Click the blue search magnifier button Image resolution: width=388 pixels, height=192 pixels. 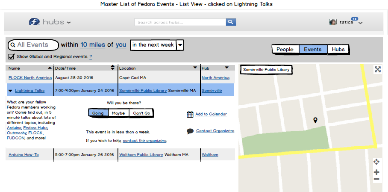tap(231, 22)
